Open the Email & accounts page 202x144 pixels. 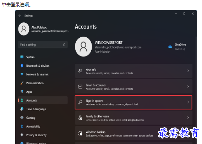(x=134, y=86)
